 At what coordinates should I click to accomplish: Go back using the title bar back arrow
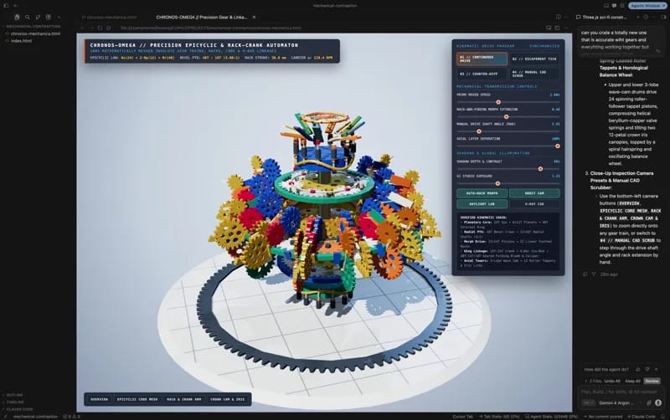coord(15,6)
